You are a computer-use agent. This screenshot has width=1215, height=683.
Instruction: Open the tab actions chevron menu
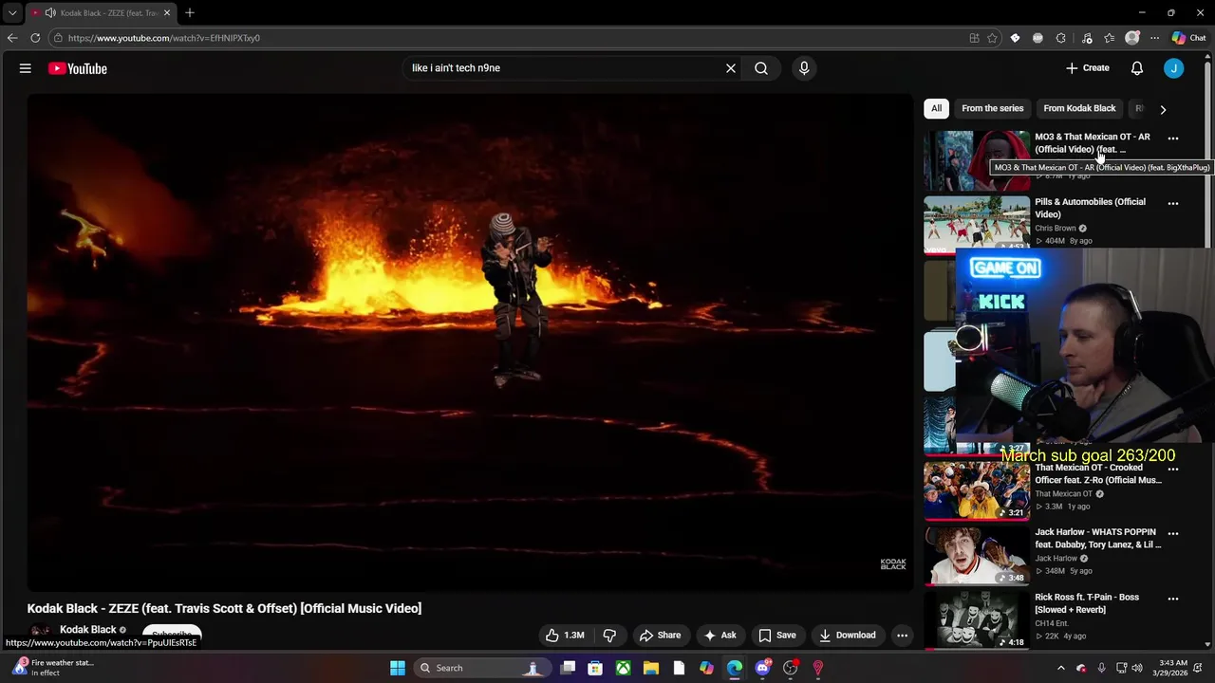tap(12, 12)
